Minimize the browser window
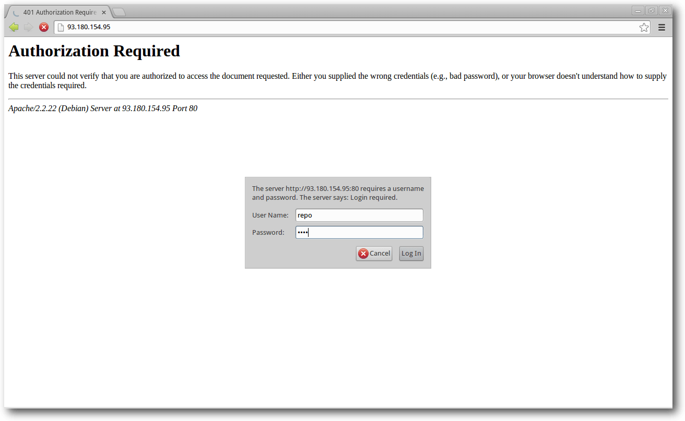This screenshot has width=685, height=421. (x=638, y=10)
